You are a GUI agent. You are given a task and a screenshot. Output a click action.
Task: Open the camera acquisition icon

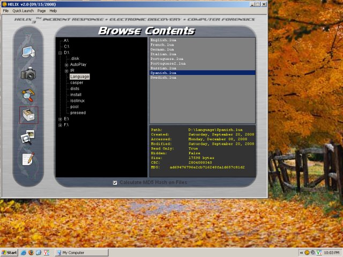point(28,74)
